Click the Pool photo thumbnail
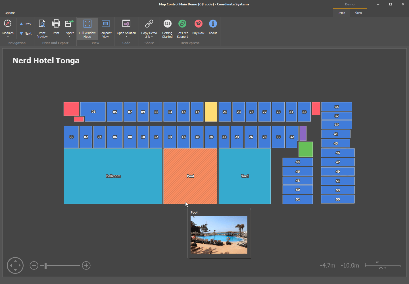 pos(219,235)
